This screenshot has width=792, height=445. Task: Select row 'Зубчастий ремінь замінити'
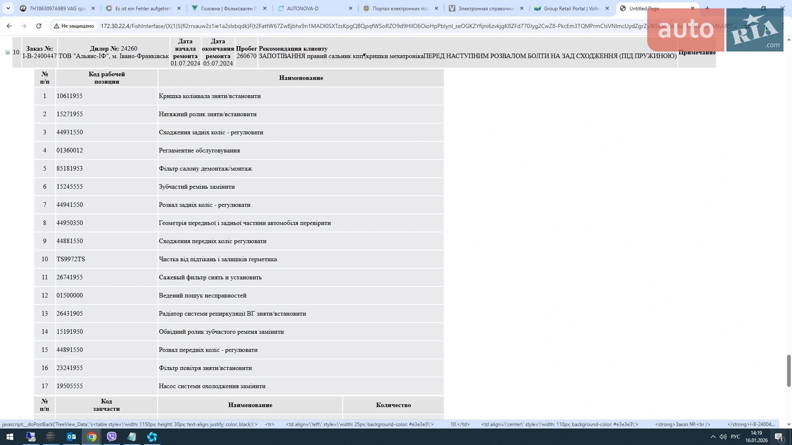click(239, 187)
